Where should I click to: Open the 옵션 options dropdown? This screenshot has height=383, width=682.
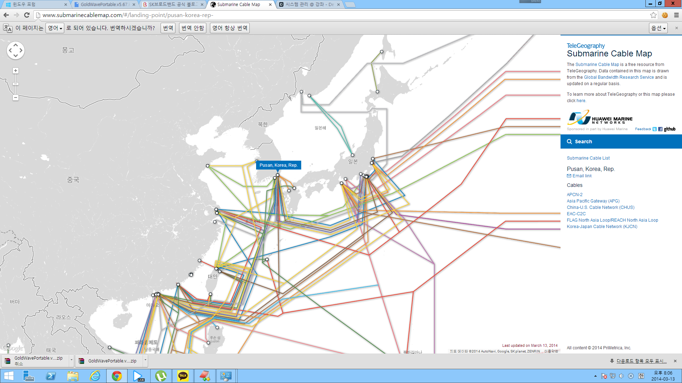click(x=658, y=28)
